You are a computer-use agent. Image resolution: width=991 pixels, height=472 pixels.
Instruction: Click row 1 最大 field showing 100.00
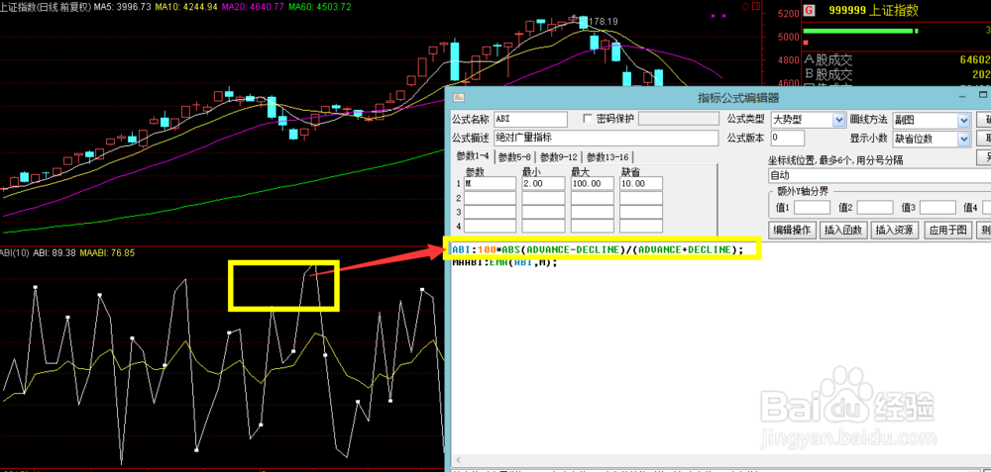click(x=593, y=184)
